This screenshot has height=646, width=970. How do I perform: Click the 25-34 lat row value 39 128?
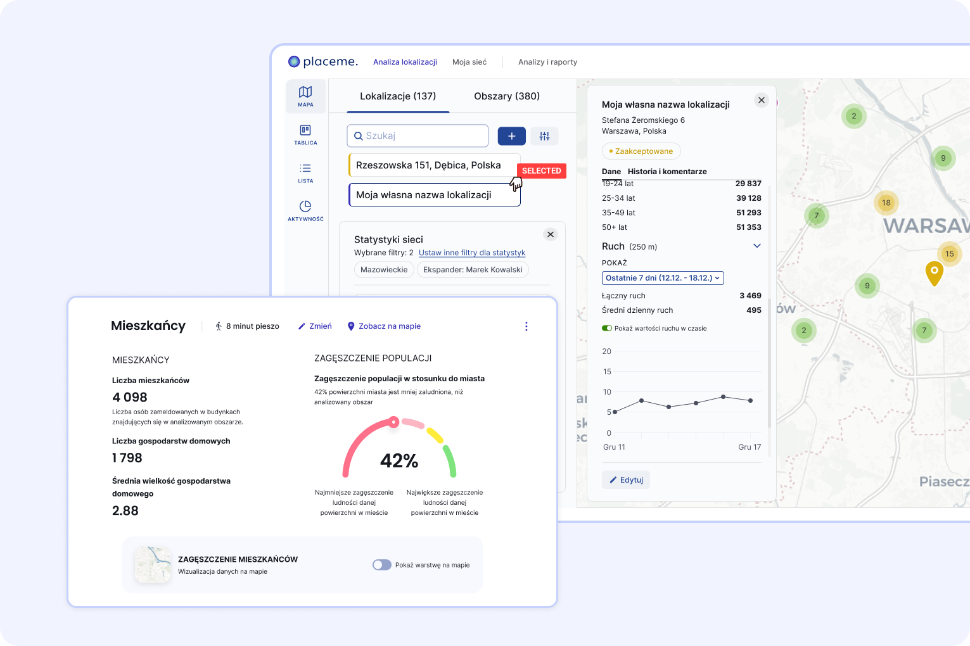click(x=748, y=198)
